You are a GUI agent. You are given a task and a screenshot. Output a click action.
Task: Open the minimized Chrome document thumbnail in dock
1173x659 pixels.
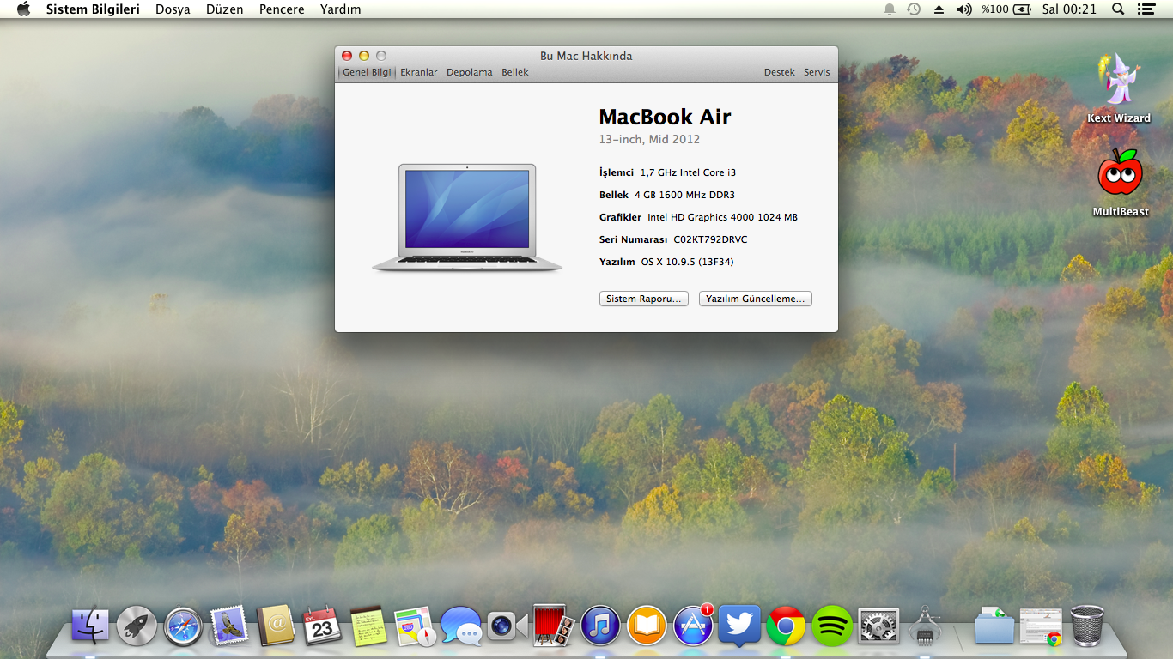[1041, 626]
